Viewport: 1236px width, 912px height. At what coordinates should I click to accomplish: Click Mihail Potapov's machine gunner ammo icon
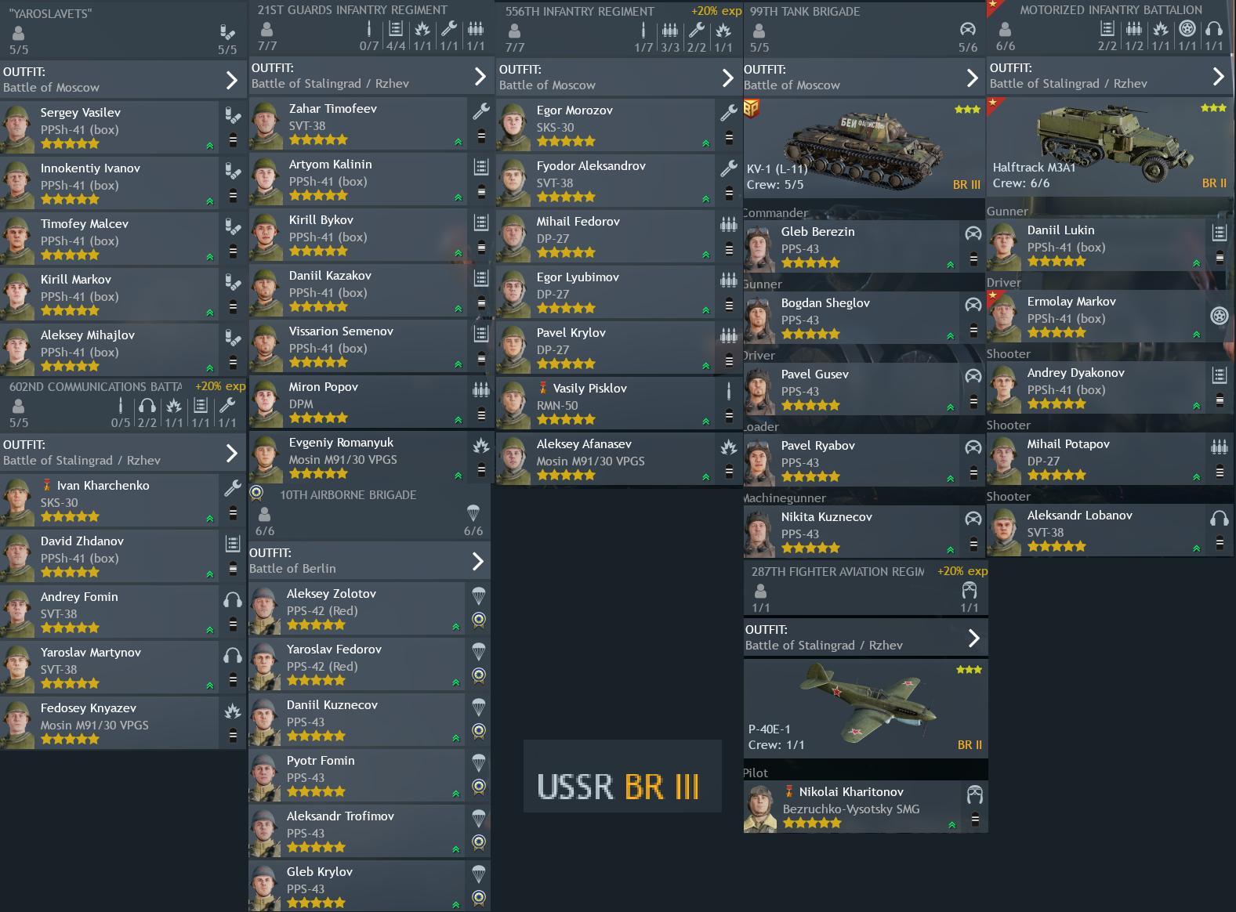coord(1220,447)
